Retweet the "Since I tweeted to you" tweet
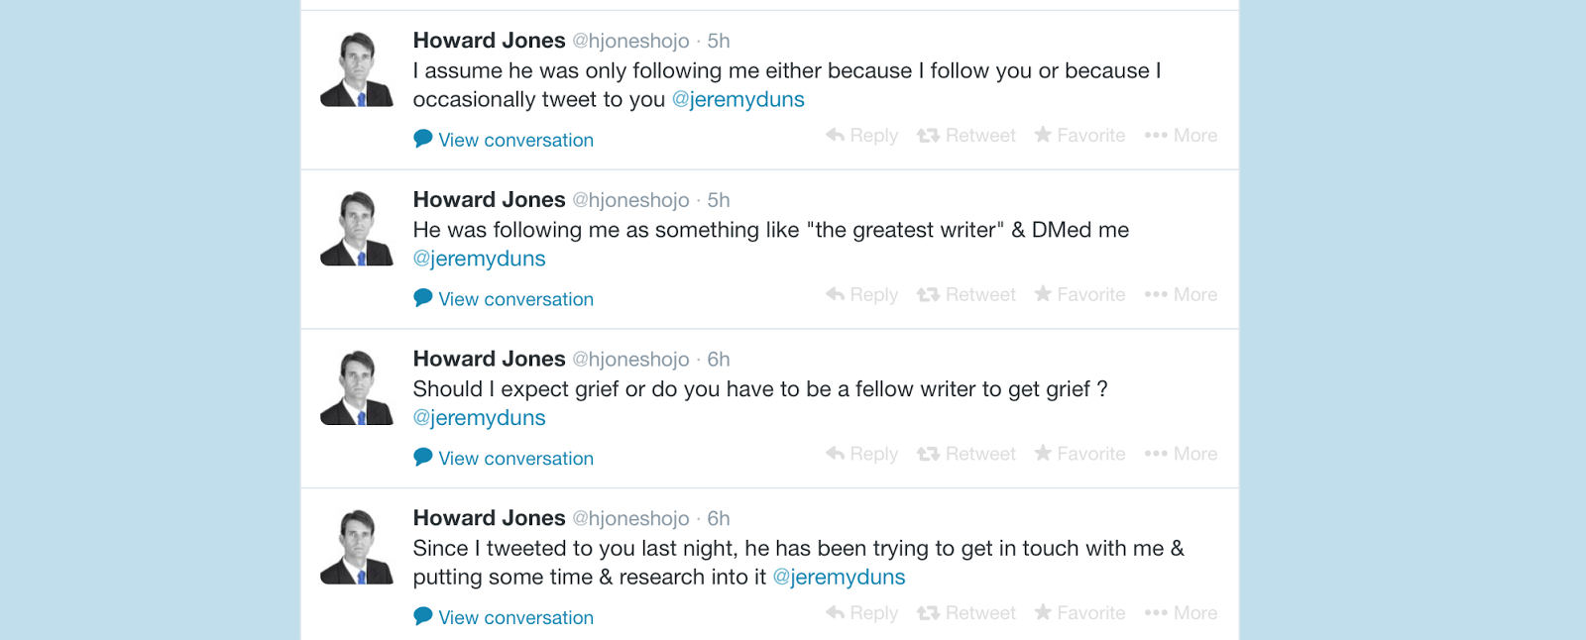 click(965, 613)
